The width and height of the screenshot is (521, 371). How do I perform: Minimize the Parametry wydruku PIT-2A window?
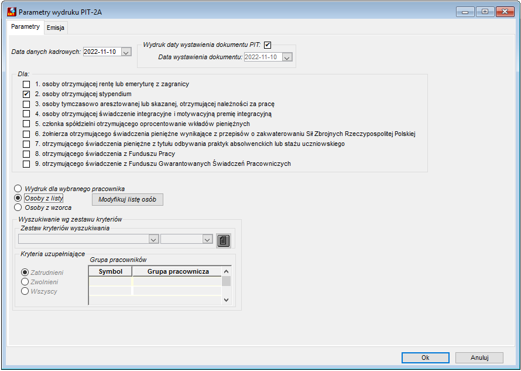tap(465, 12)
